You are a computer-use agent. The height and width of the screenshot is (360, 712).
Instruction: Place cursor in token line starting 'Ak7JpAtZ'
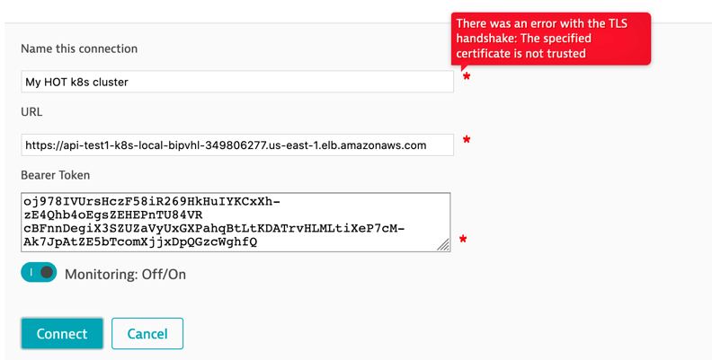point(140,242)
